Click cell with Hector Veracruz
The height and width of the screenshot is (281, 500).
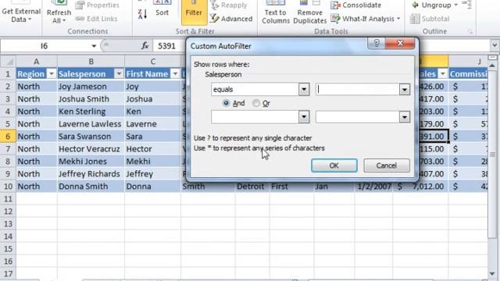click(x=91, y=149)
